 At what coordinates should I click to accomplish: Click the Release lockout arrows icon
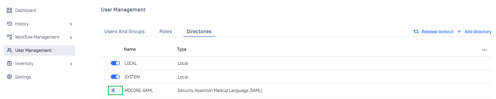[x=416, y=32]
